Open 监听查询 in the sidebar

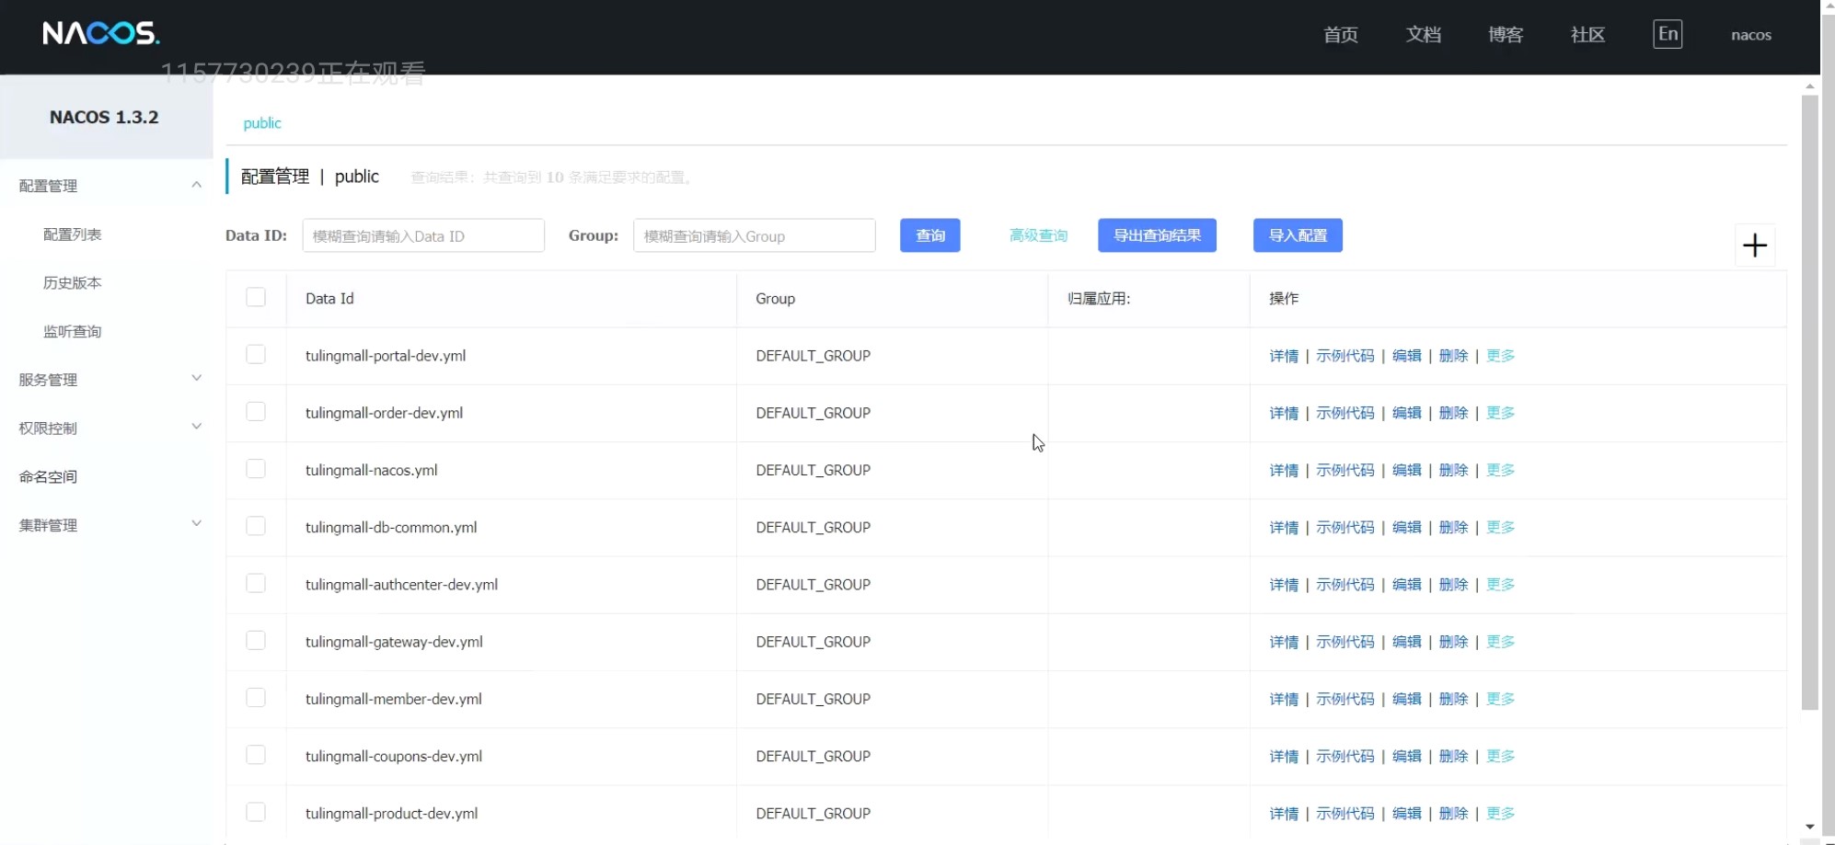coord(72,332)
